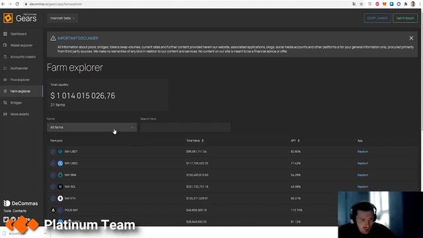Click the Pool explorer sidebar icon

(x=5, y=80)
